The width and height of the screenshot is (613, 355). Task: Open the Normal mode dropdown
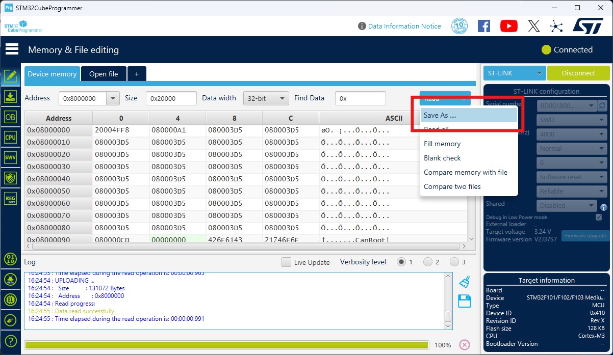(x=573, y=149)
